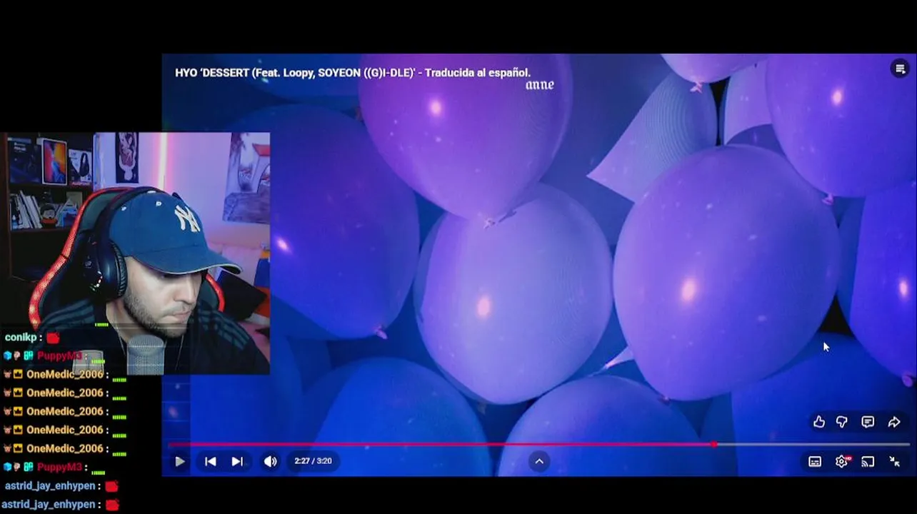Go to the previous video
This screenshot has height=514, width=917.
[x=210, y=461]
